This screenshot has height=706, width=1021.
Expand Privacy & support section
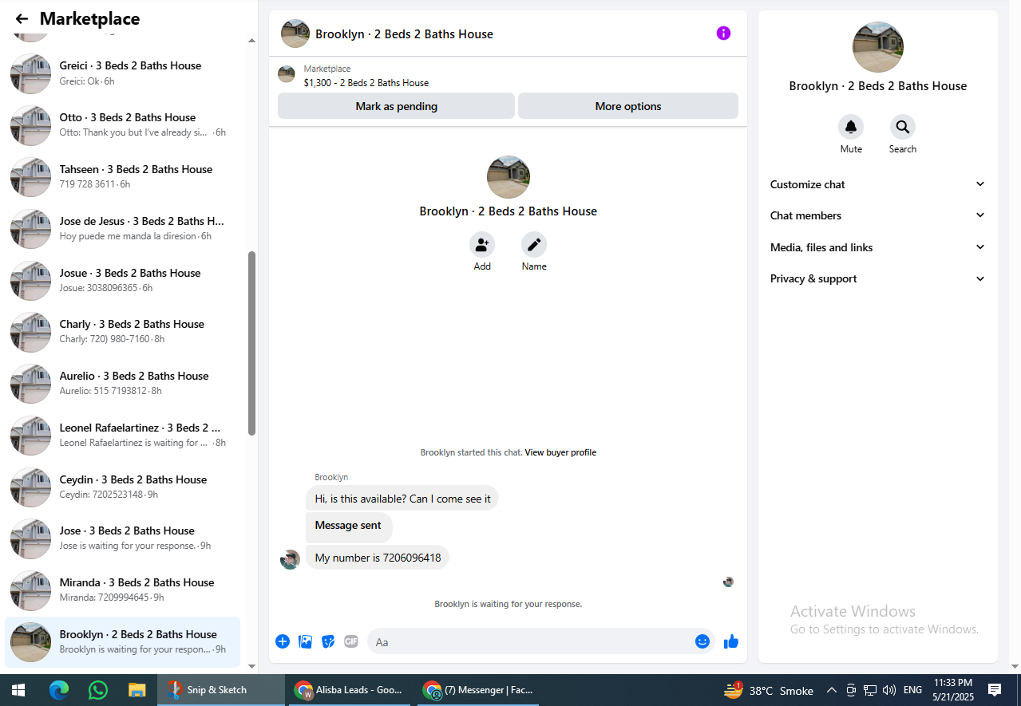click(x=877, y=278)
